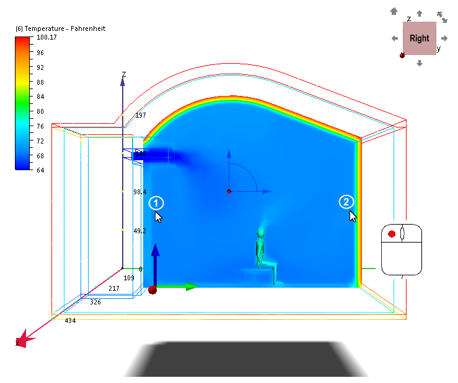Click the Z-axis tick label 49.2

click(x=139, y=231)
